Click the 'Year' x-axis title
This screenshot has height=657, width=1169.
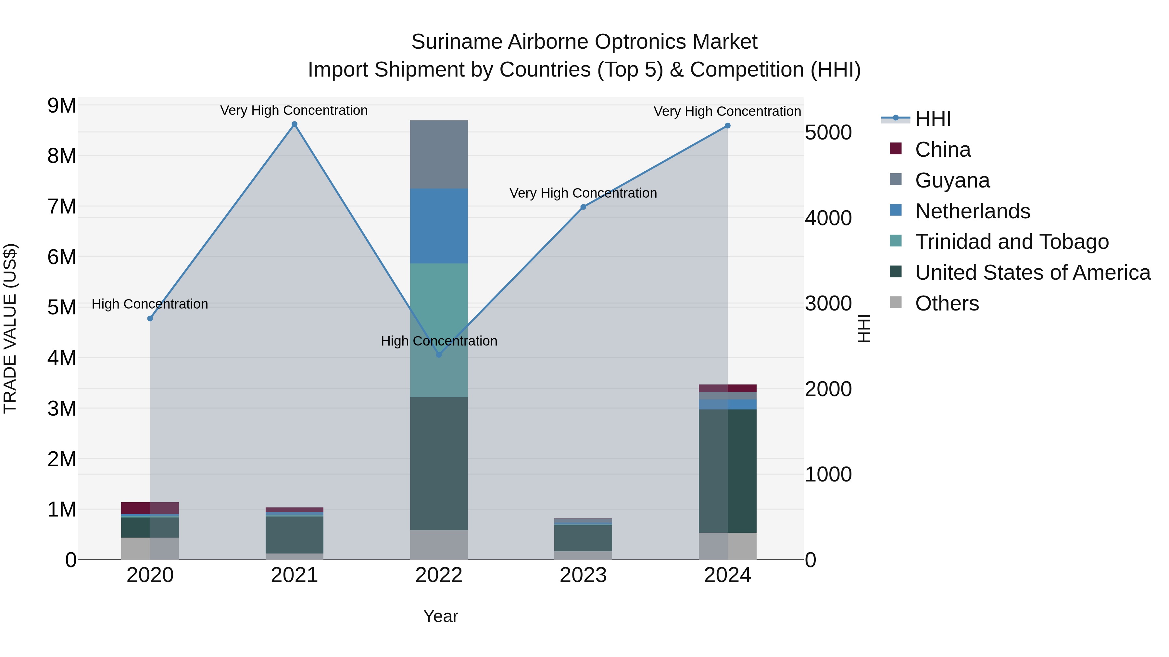coord(441,616)
